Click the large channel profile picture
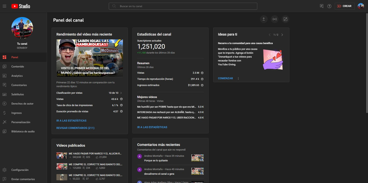This screenshot has width=368, height=183. pos(22,28)
